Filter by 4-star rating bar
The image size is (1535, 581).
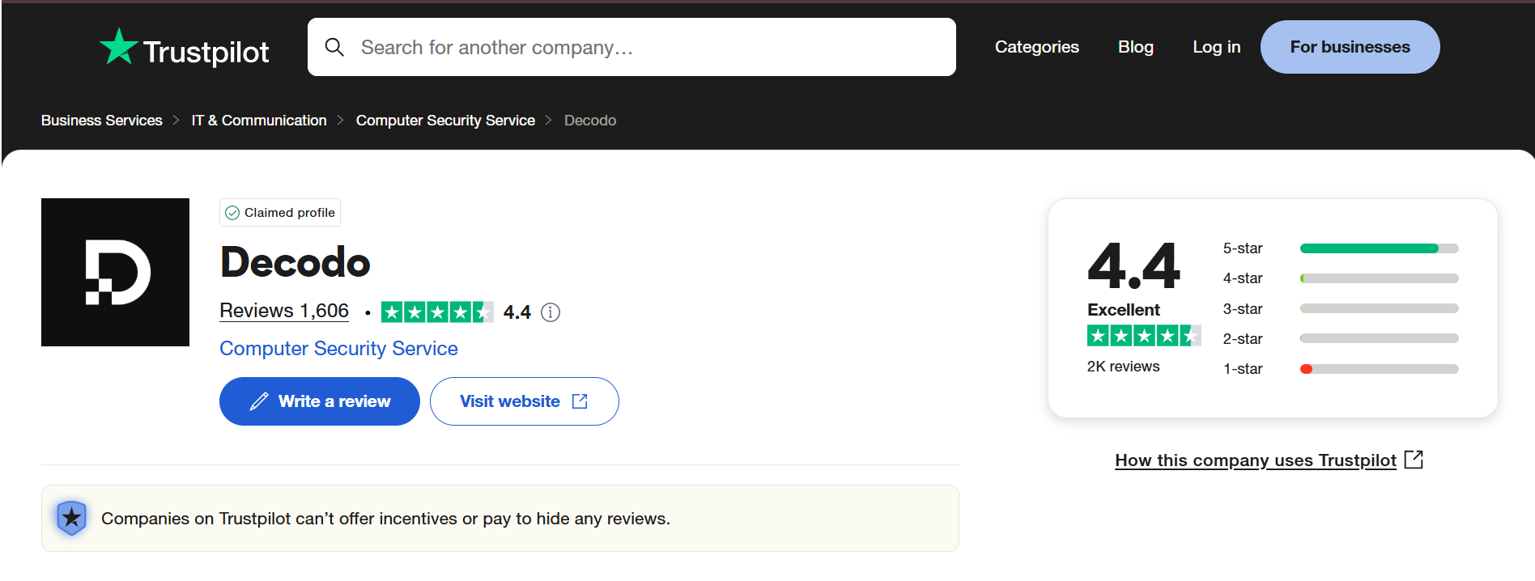pos(1379,278)
